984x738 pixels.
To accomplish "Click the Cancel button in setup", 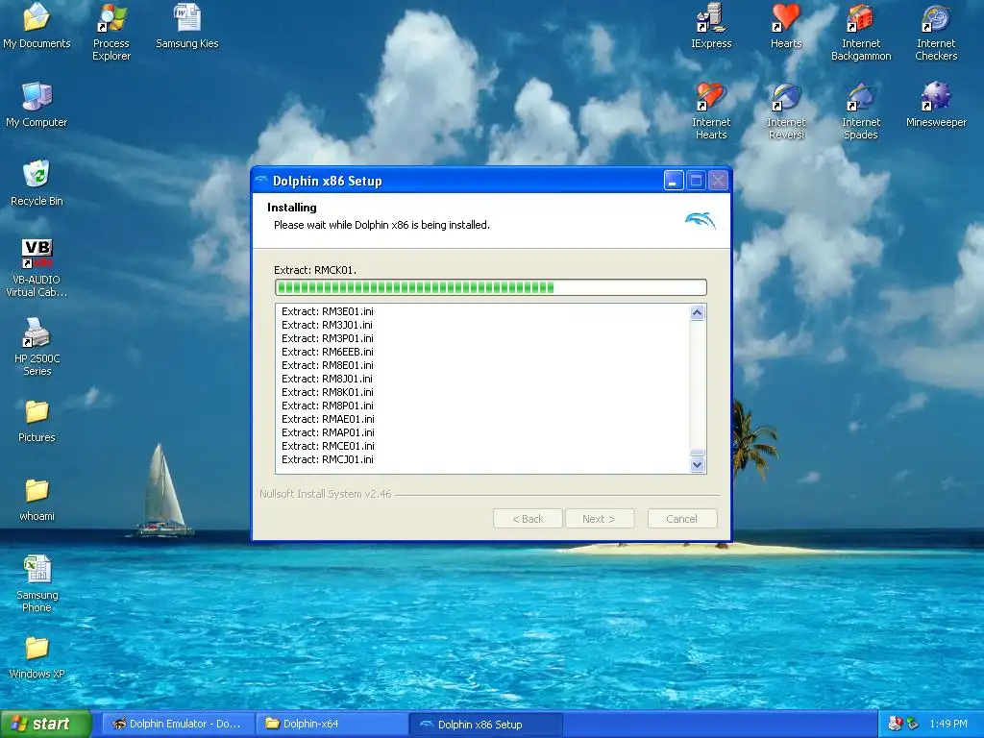I will tap(682, 518).
